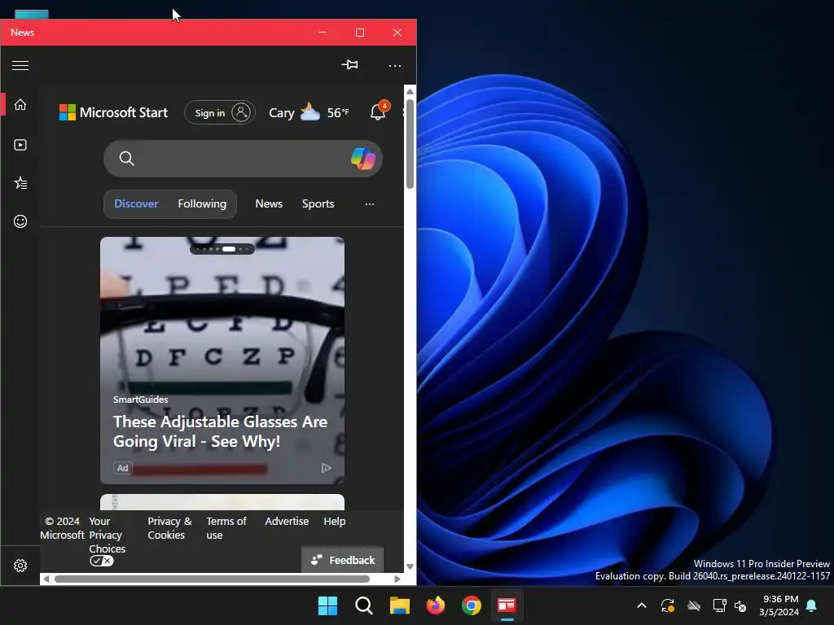834x625 pixels.
Task: Click the SmartGuides advertiser label
Action: [140, 399]
